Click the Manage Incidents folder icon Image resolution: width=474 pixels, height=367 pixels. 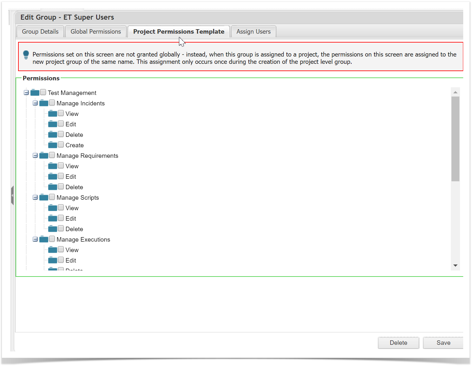click(44, 103)
